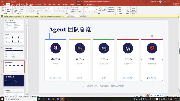Toggle Italic formatting
180x101 pixels.
pos(29,11)
